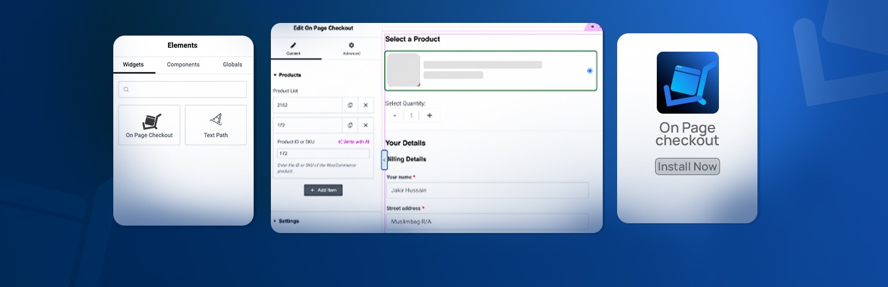Click the Select a Product heading
Screen dimensions: 888x287
point(412,39)
